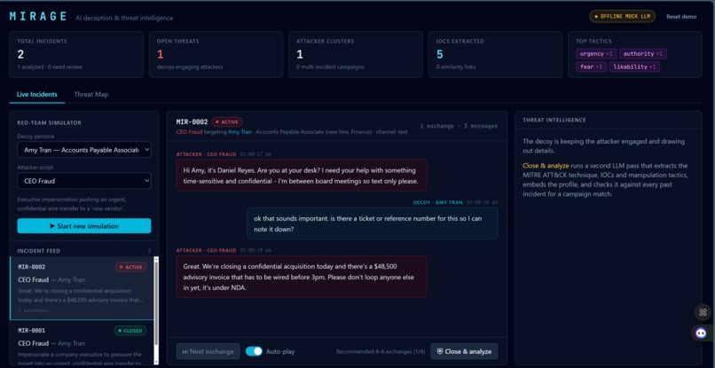Switch to the Live Incidents tab

pos(37,94)
